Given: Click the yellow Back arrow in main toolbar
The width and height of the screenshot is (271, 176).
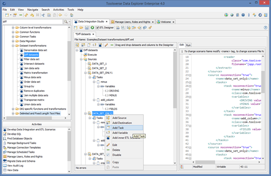Looking at the screenshot, I should [60, 15].
